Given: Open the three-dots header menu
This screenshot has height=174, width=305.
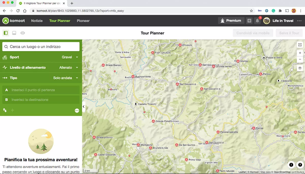Looking at the screenshot, I should pyautogui.click(x=299, y=21).
